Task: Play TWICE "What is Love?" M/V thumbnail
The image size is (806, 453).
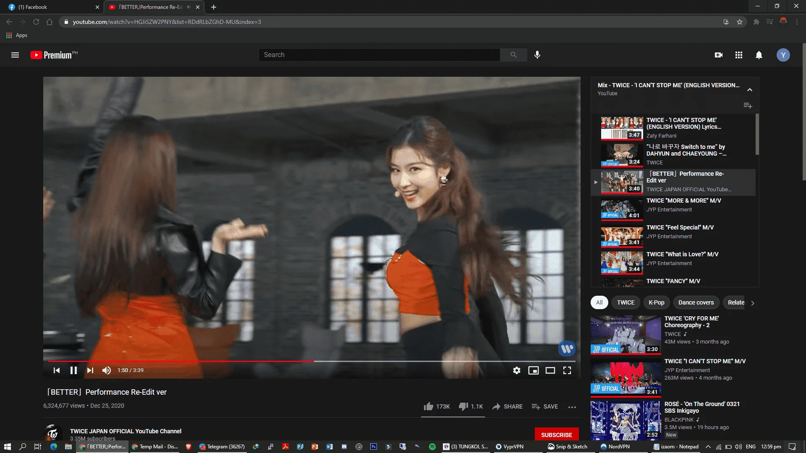Action: tap(622, 263)
